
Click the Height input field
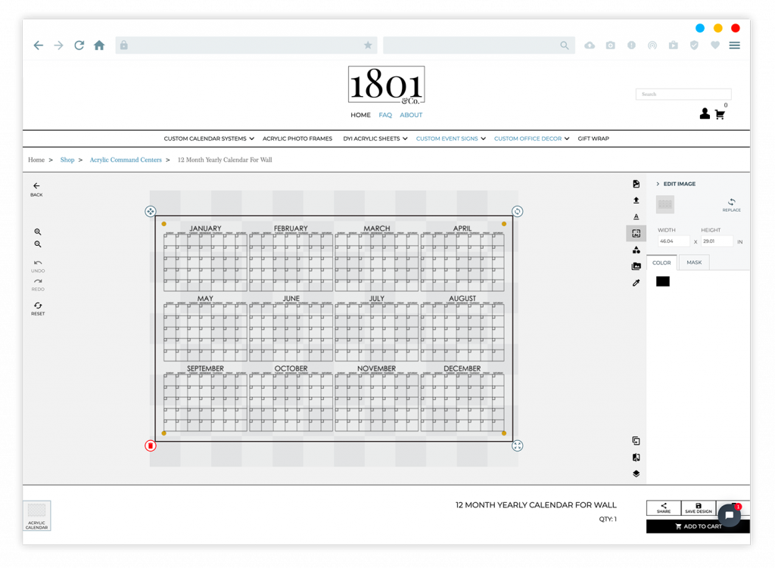716,241
